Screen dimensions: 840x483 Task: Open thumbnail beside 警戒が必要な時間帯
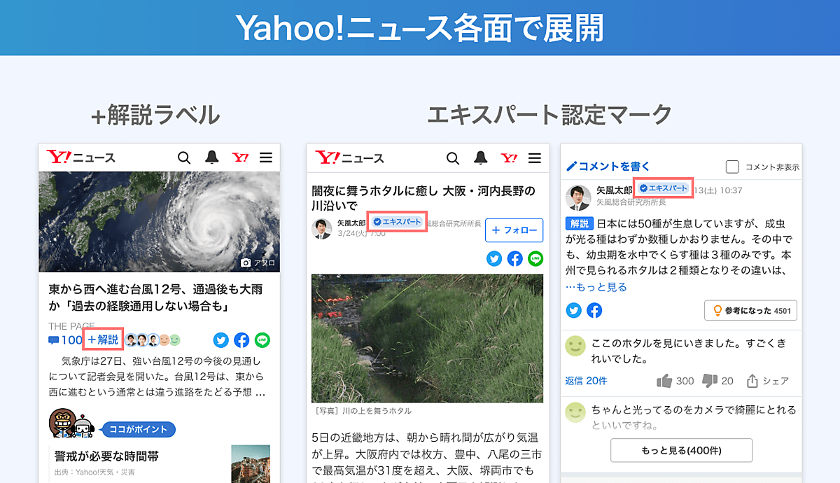[x=251, y=463]
